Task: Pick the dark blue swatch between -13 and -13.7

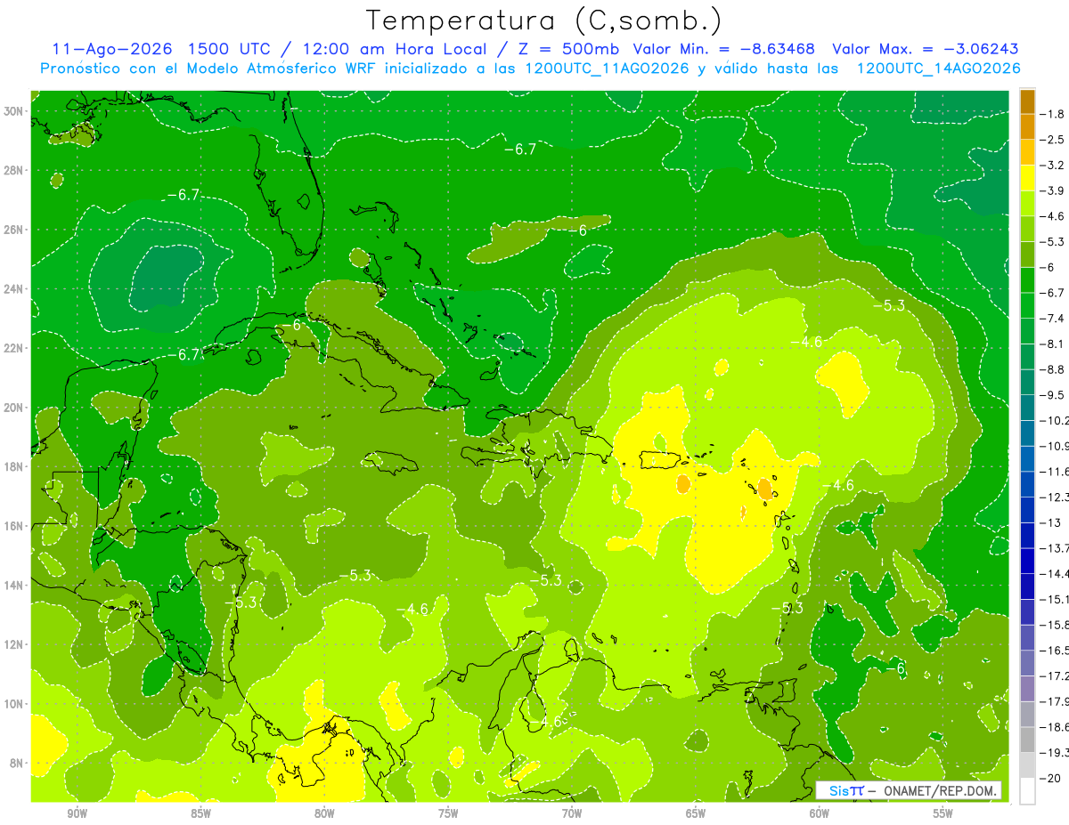Action: tap(1027, 535)
